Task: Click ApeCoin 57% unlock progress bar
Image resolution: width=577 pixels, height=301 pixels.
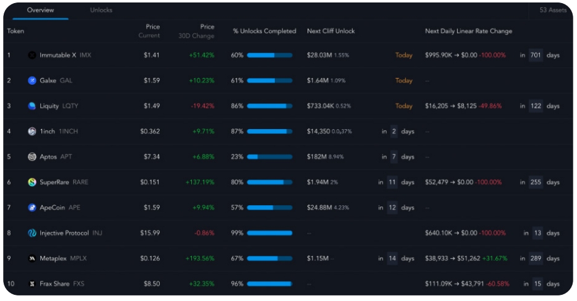Action: click(270, 208)
